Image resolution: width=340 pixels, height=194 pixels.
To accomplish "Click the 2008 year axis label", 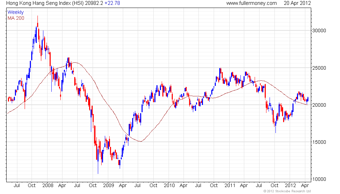I will (48, 186).
